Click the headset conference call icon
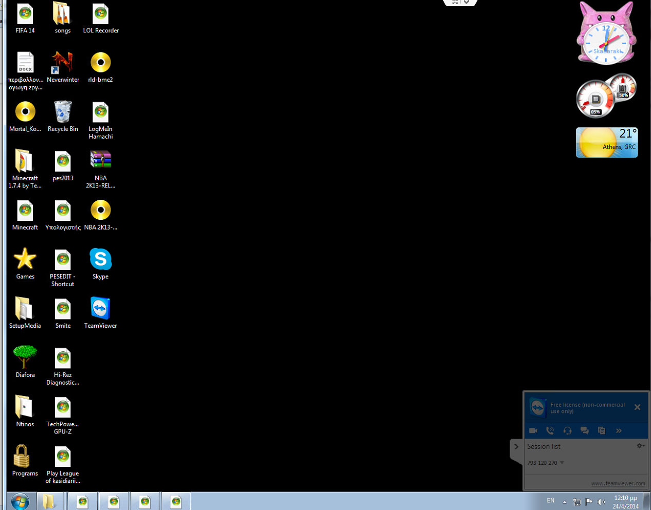 [567, 430]
